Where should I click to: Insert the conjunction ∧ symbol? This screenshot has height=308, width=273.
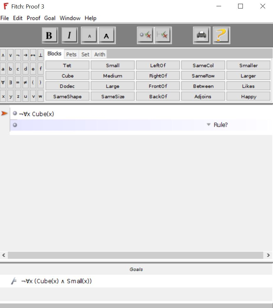(3, 55)
